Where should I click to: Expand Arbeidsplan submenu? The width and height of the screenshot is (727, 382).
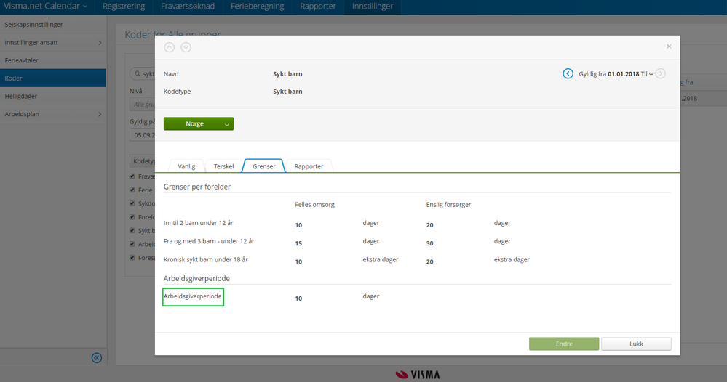pyautogui.click(x=100, y=114)
